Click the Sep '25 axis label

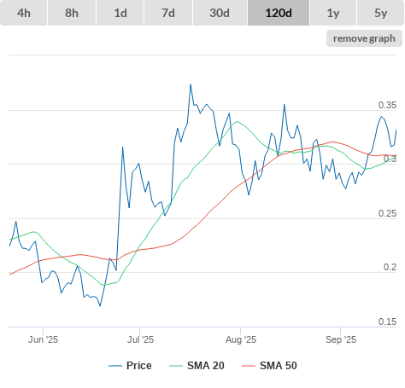pyautogui.click(x=341, y=339)
